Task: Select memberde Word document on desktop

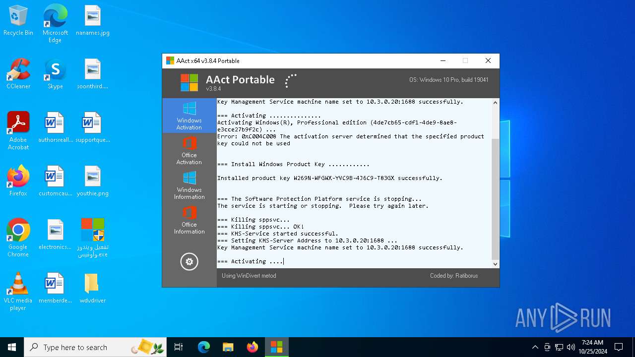Action: [x=55, y=289]
